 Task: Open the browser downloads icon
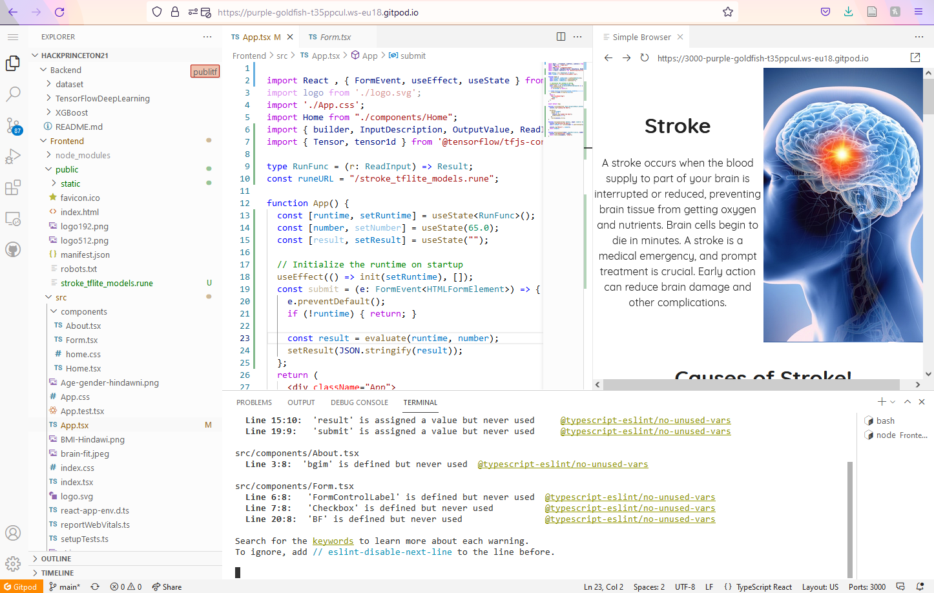848,12
